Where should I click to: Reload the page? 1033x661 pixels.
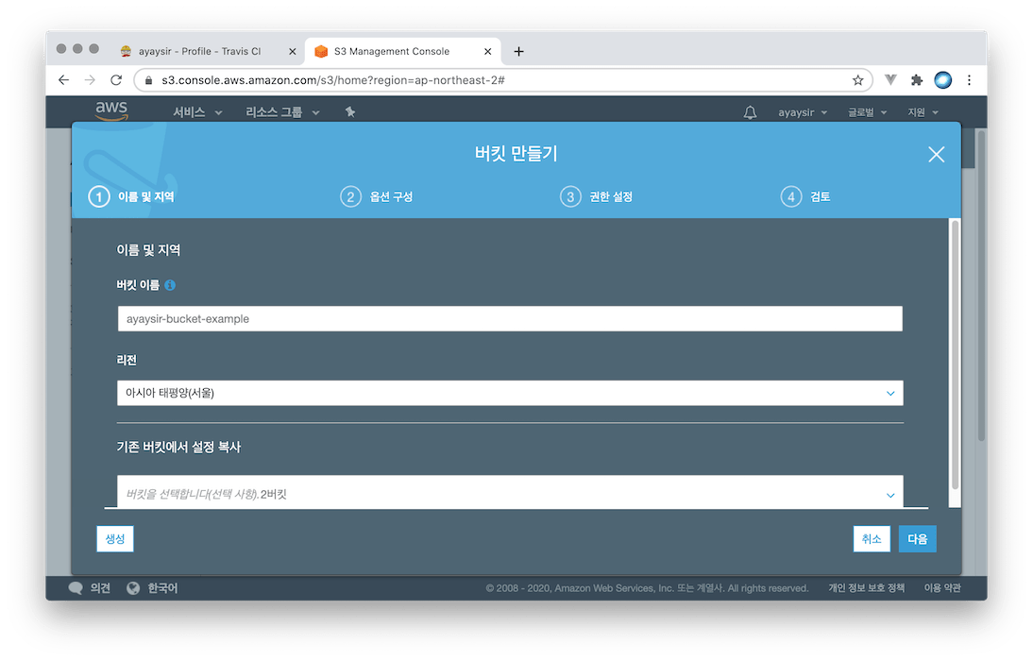click(116, 80)
